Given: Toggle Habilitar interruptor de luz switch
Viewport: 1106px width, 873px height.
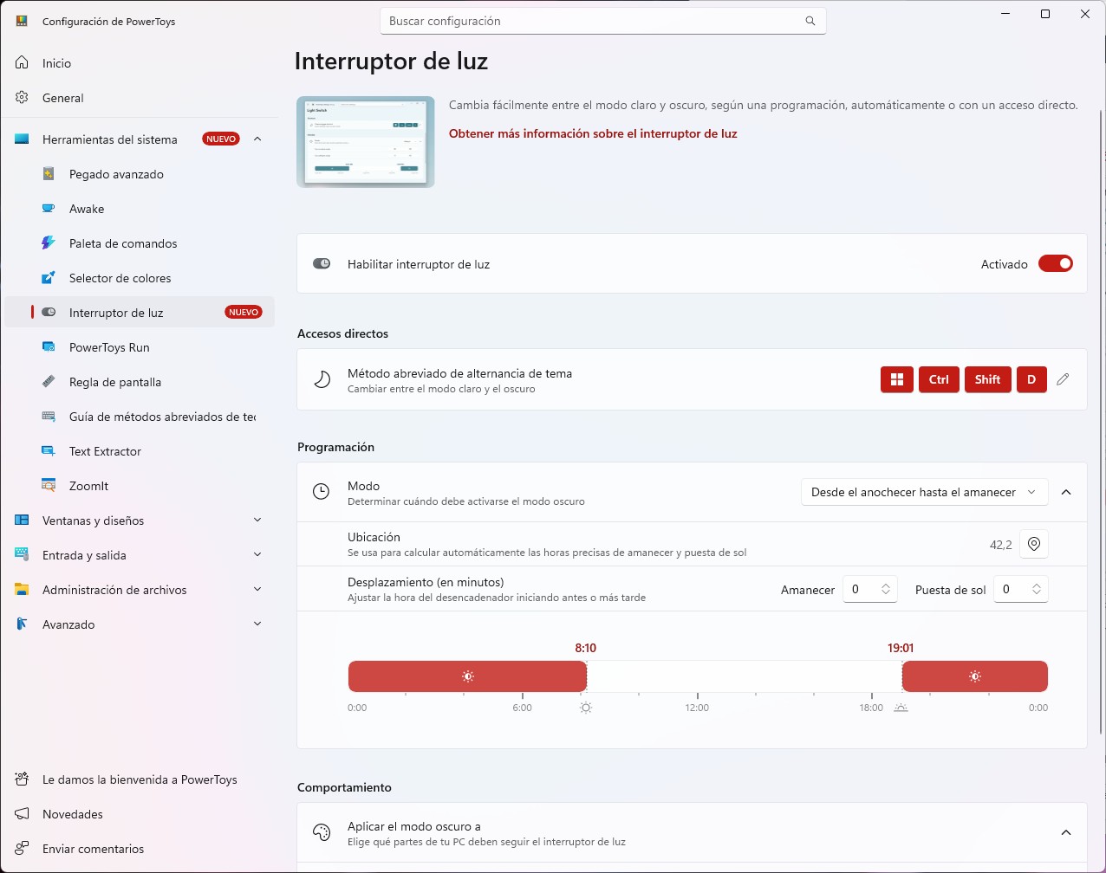Looking at the screenshot, I should (1056, 264).
